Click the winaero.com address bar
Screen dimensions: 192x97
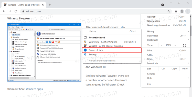click(96, 11)
